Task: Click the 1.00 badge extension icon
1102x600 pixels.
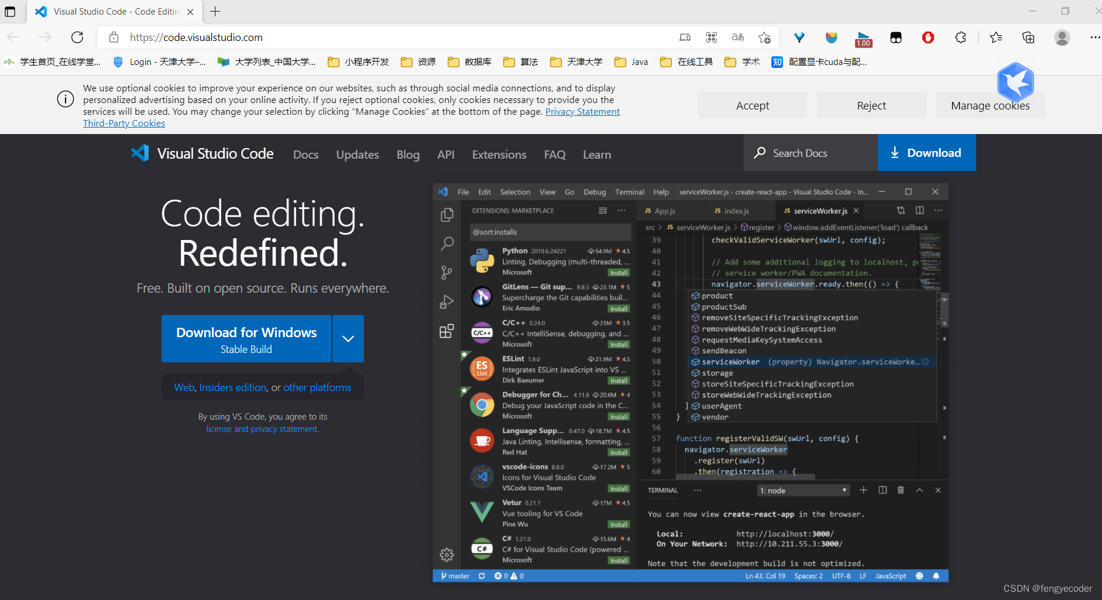Action: (864, 39)
